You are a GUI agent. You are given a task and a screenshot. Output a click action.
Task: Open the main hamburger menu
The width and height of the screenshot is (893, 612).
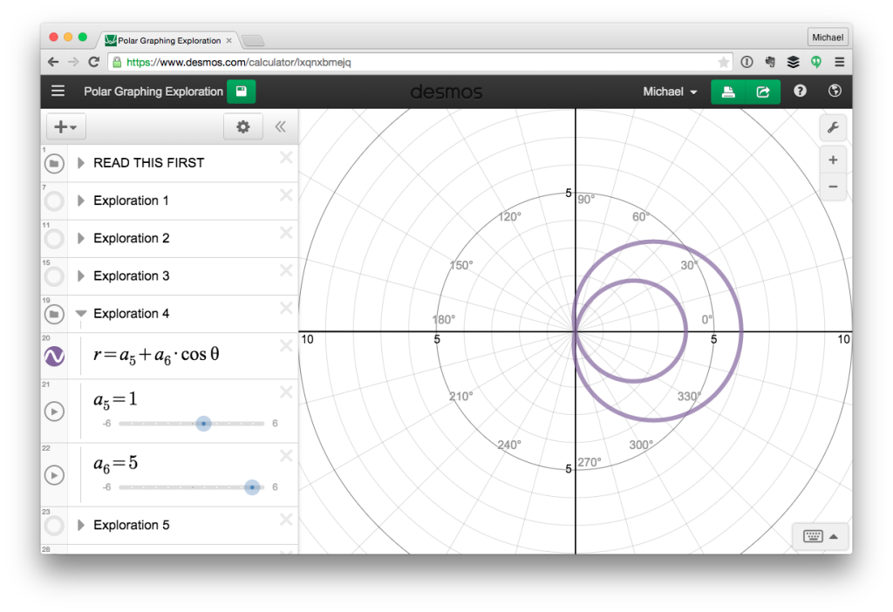click(x=58, y=91)
